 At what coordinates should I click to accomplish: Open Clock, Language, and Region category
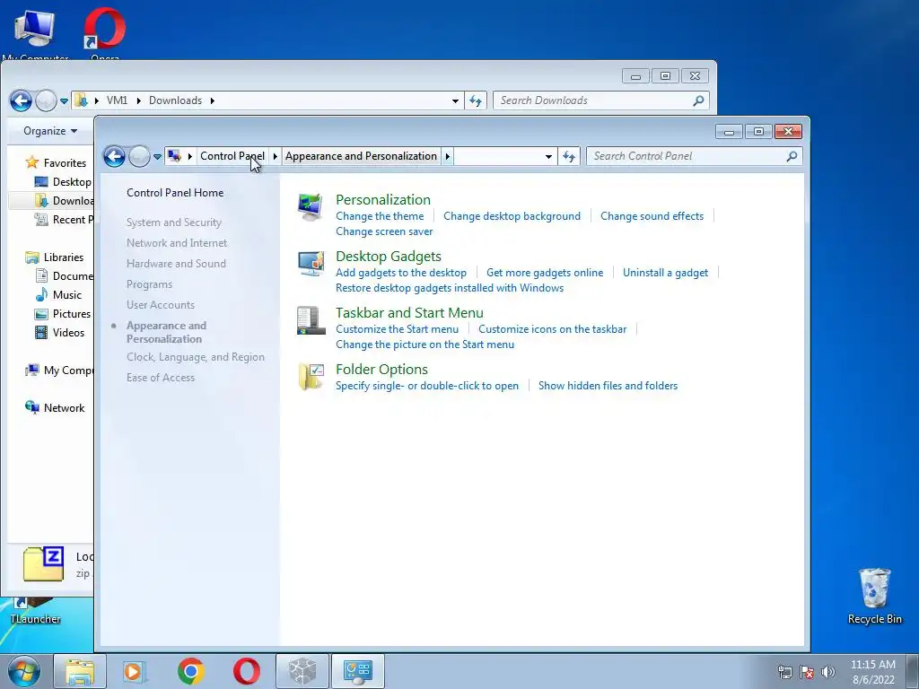click(x=195, y=357)
